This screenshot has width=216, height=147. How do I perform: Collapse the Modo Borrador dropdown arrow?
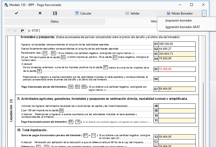click(x=204, y=13)
